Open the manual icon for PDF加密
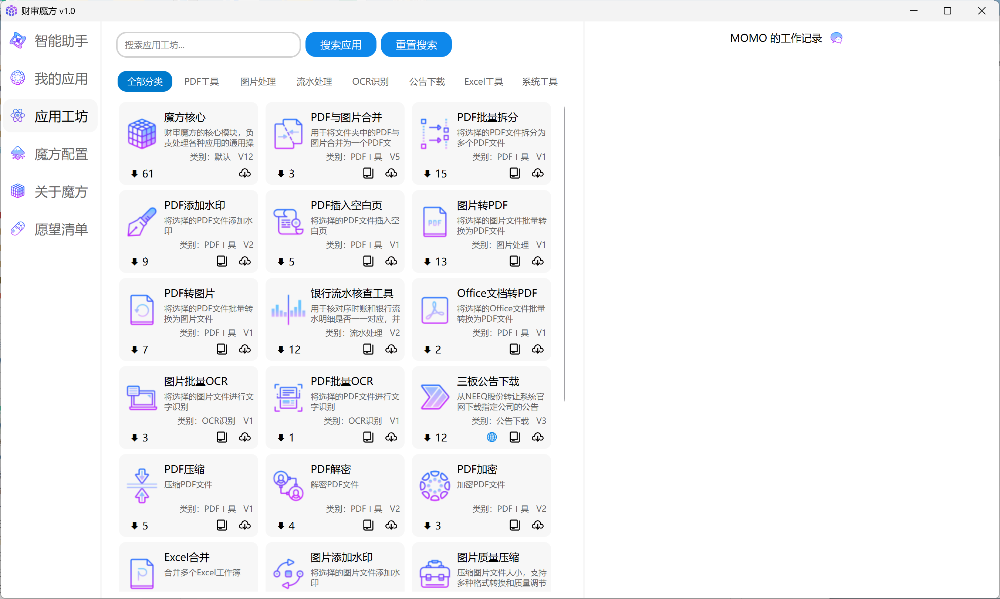1000x599 pixels. tap(514, 525)
